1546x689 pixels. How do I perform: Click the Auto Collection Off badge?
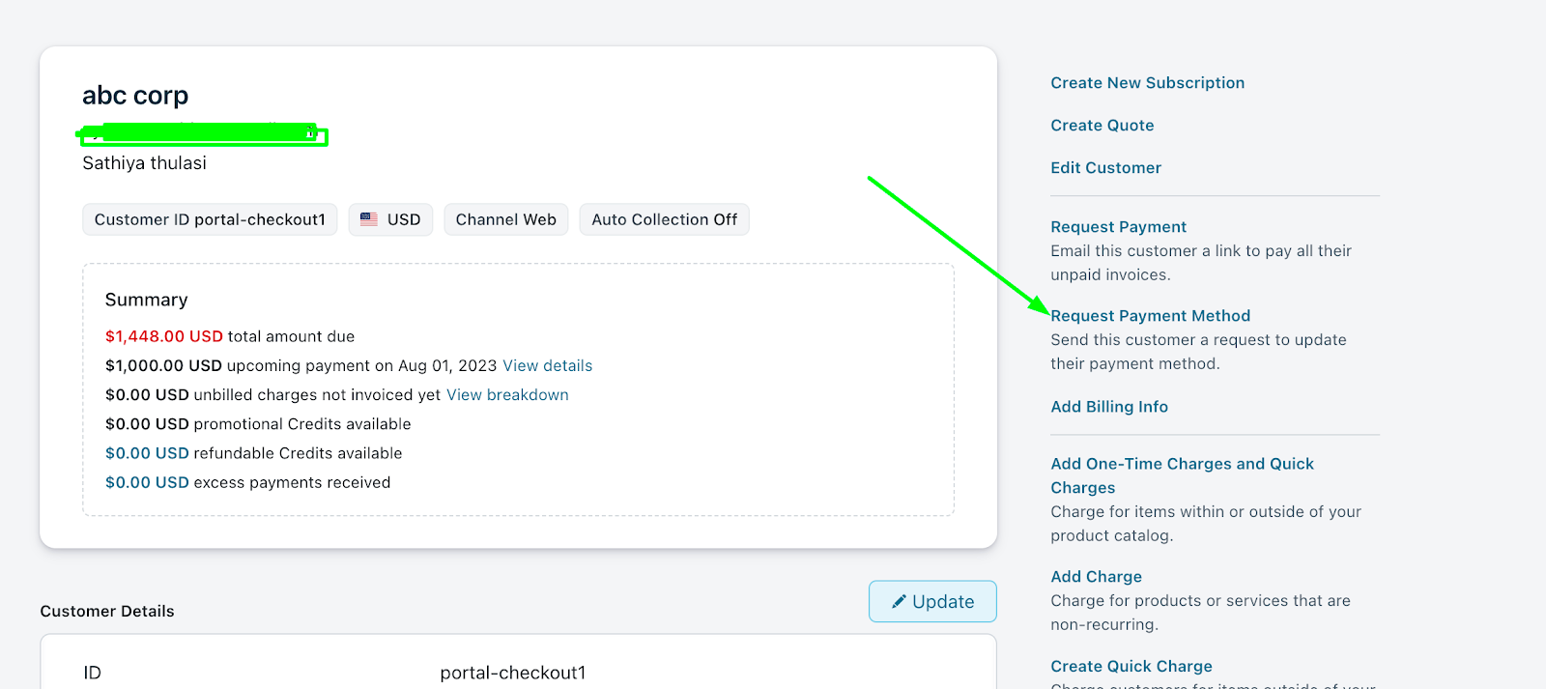tap(664, 219)
